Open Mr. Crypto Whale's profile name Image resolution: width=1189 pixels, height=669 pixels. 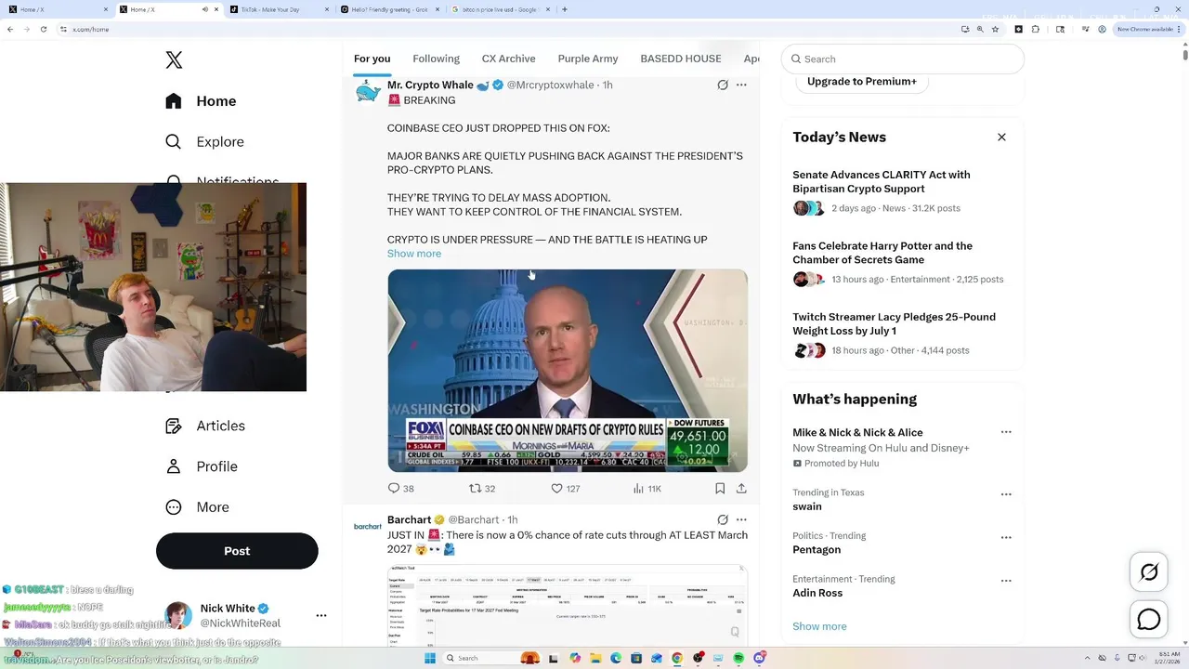click(430, 85)
